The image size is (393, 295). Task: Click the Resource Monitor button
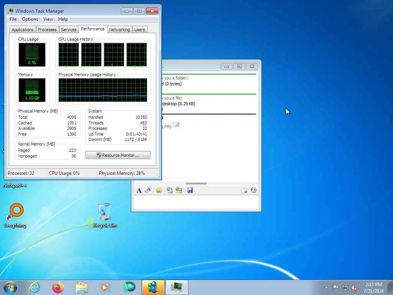(x=118, y=155)
